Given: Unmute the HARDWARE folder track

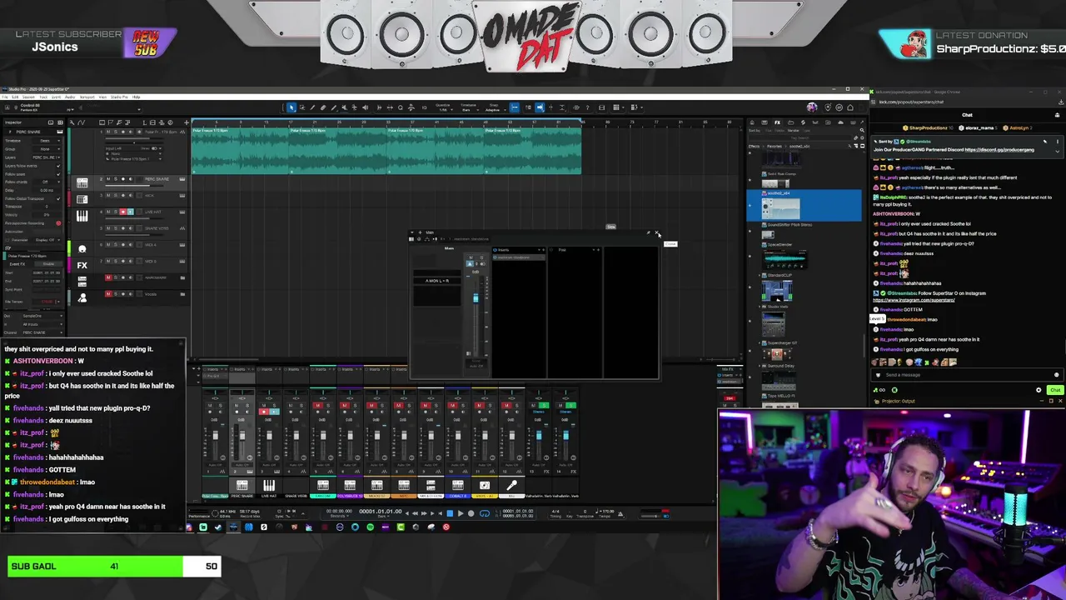Looking at the screenshot, I should [x=107, y=277].
